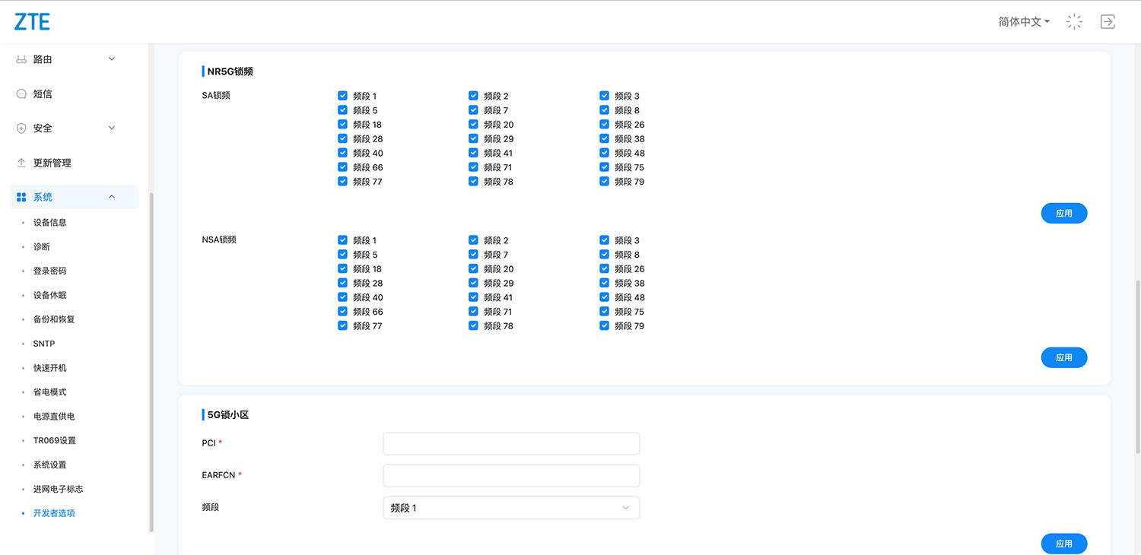Open SNTP settings
This screenshot has width=1141, height=555.
point(44,344)
